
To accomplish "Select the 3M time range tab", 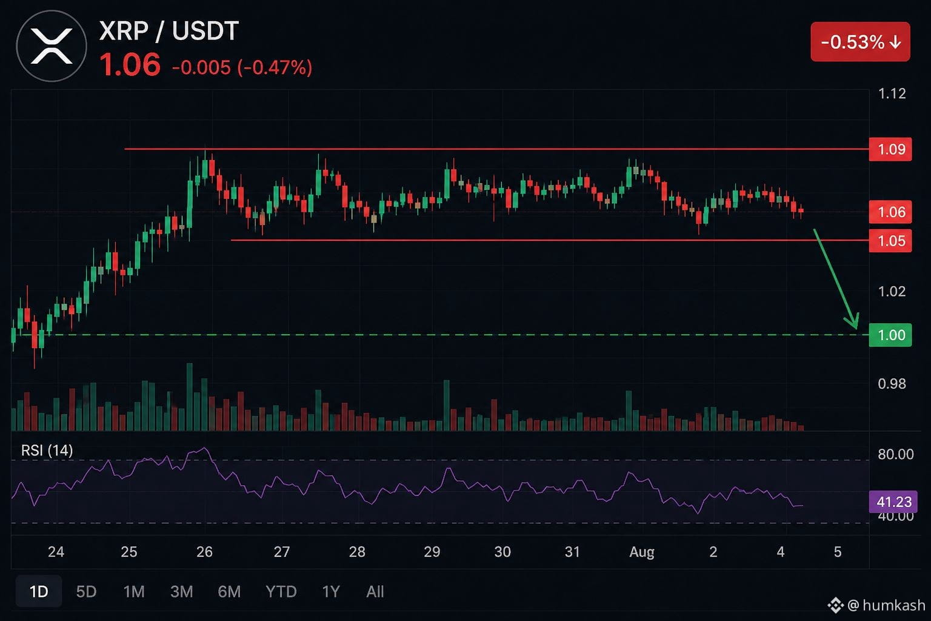I will click(181, 591).
